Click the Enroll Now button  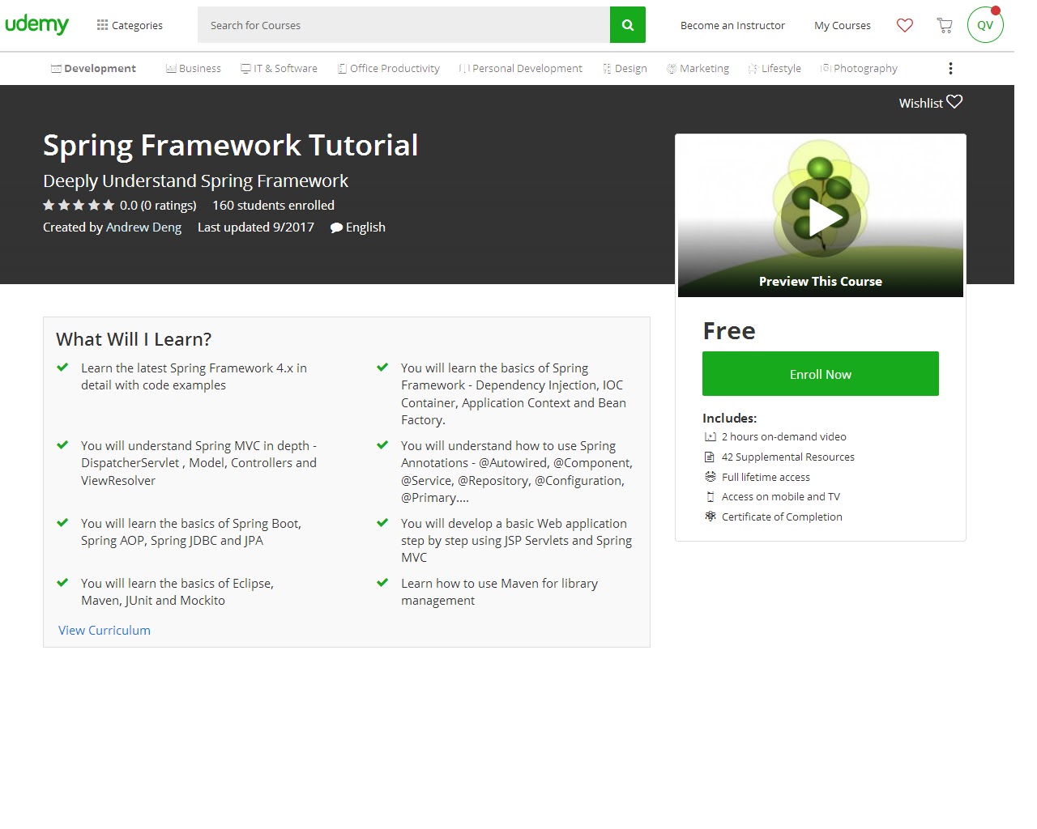821,373
